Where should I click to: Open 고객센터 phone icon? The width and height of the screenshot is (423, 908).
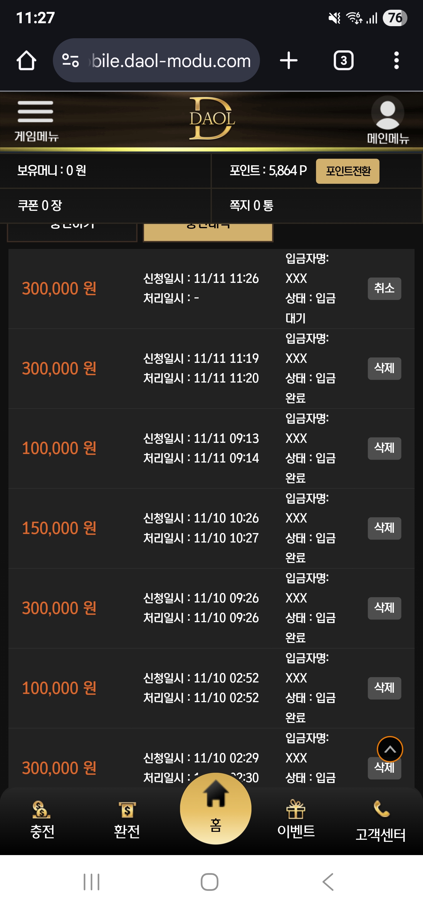point(380,821)
